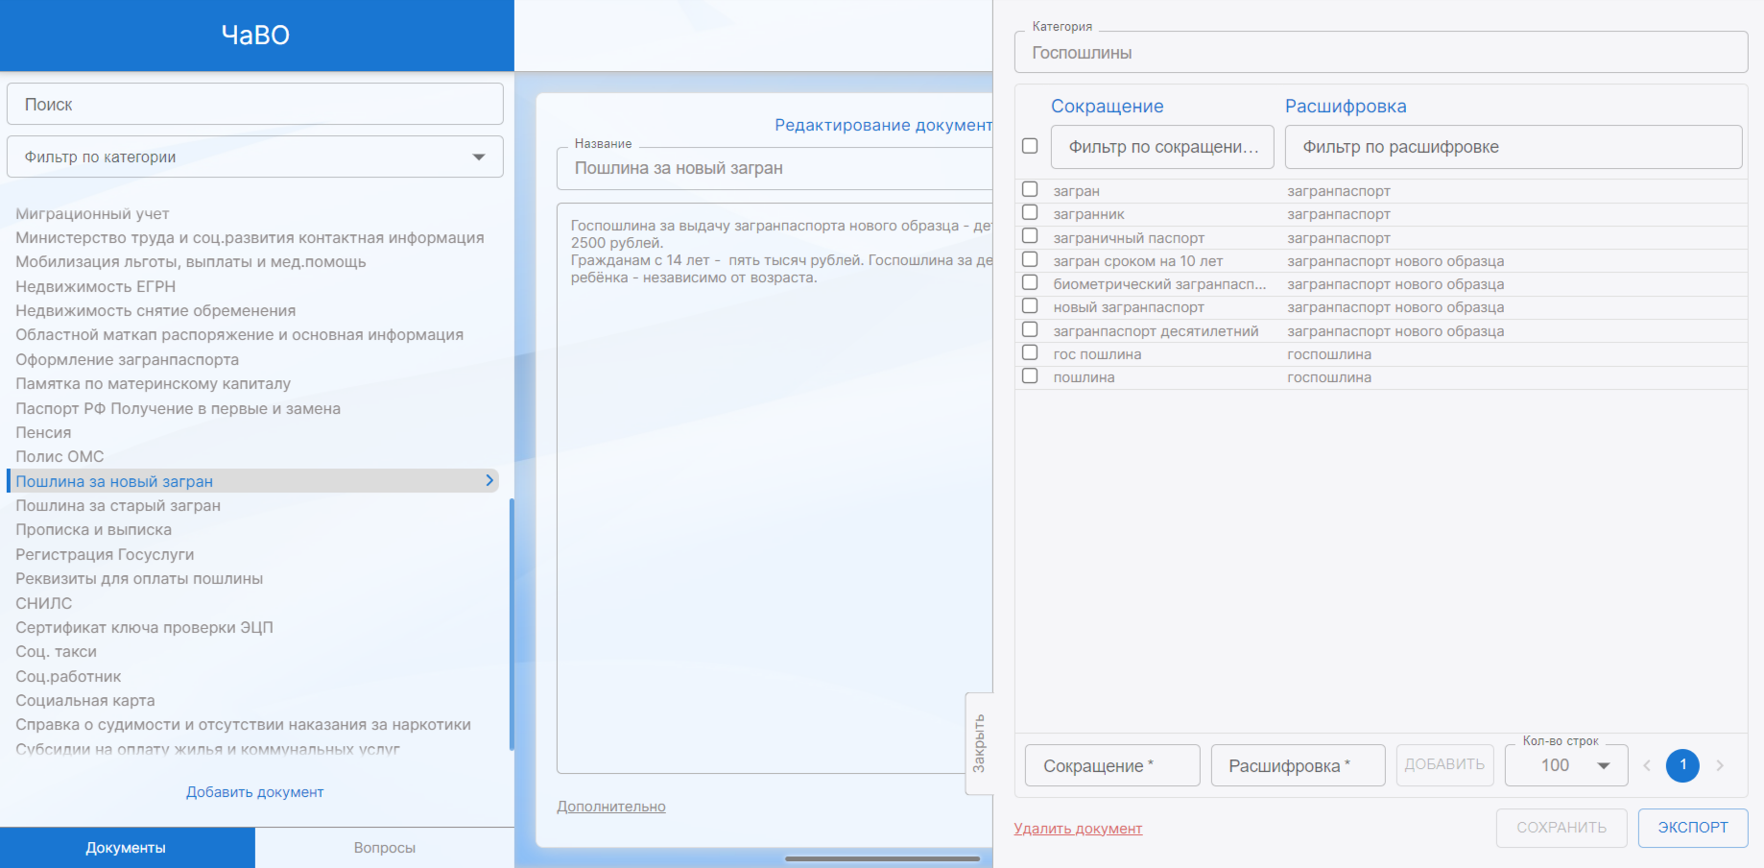Screen dimensions: 1764x868
Task: Select the 'новый загранпаспорт' row checkbox
Action: pyautogui.click(x=1030, y=306)
